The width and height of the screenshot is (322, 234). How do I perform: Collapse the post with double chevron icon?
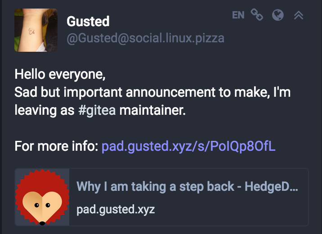click(299, 15)
